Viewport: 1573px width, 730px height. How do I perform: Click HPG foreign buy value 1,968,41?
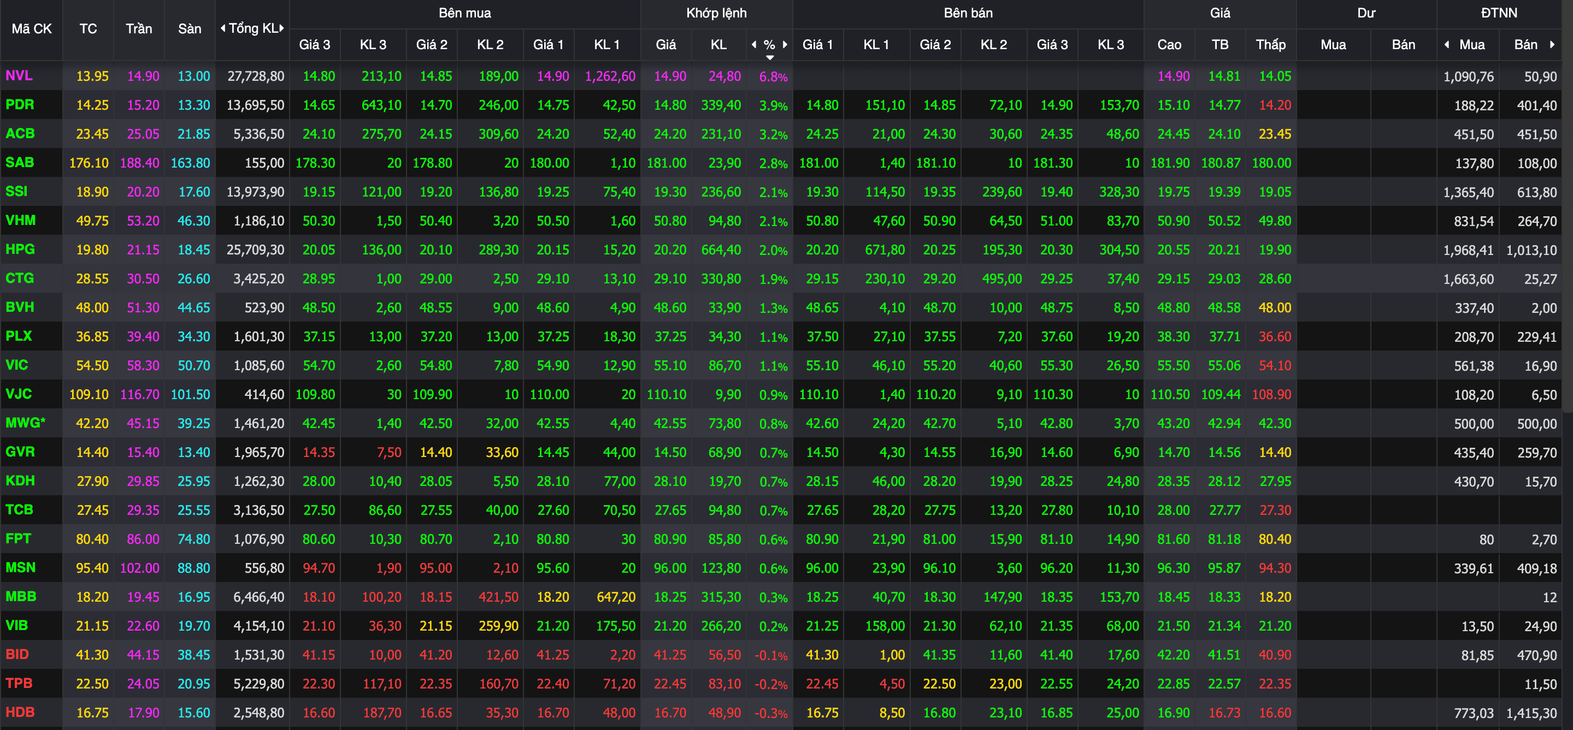point(1469,250)
